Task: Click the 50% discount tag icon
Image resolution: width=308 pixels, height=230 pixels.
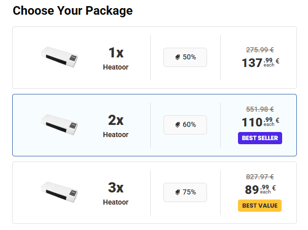Action: point(178,57)
